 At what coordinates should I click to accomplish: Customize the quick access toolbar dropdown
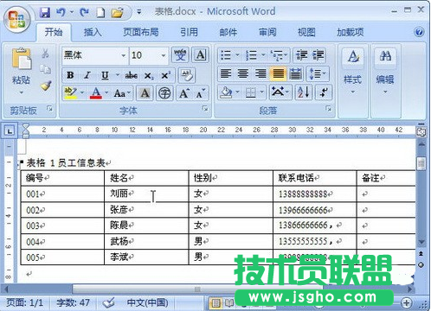coord(138,12)
